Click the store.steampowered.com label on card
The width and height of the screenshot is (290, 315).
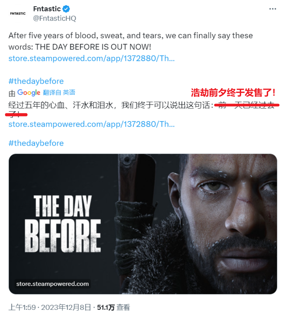click(52, 284)
